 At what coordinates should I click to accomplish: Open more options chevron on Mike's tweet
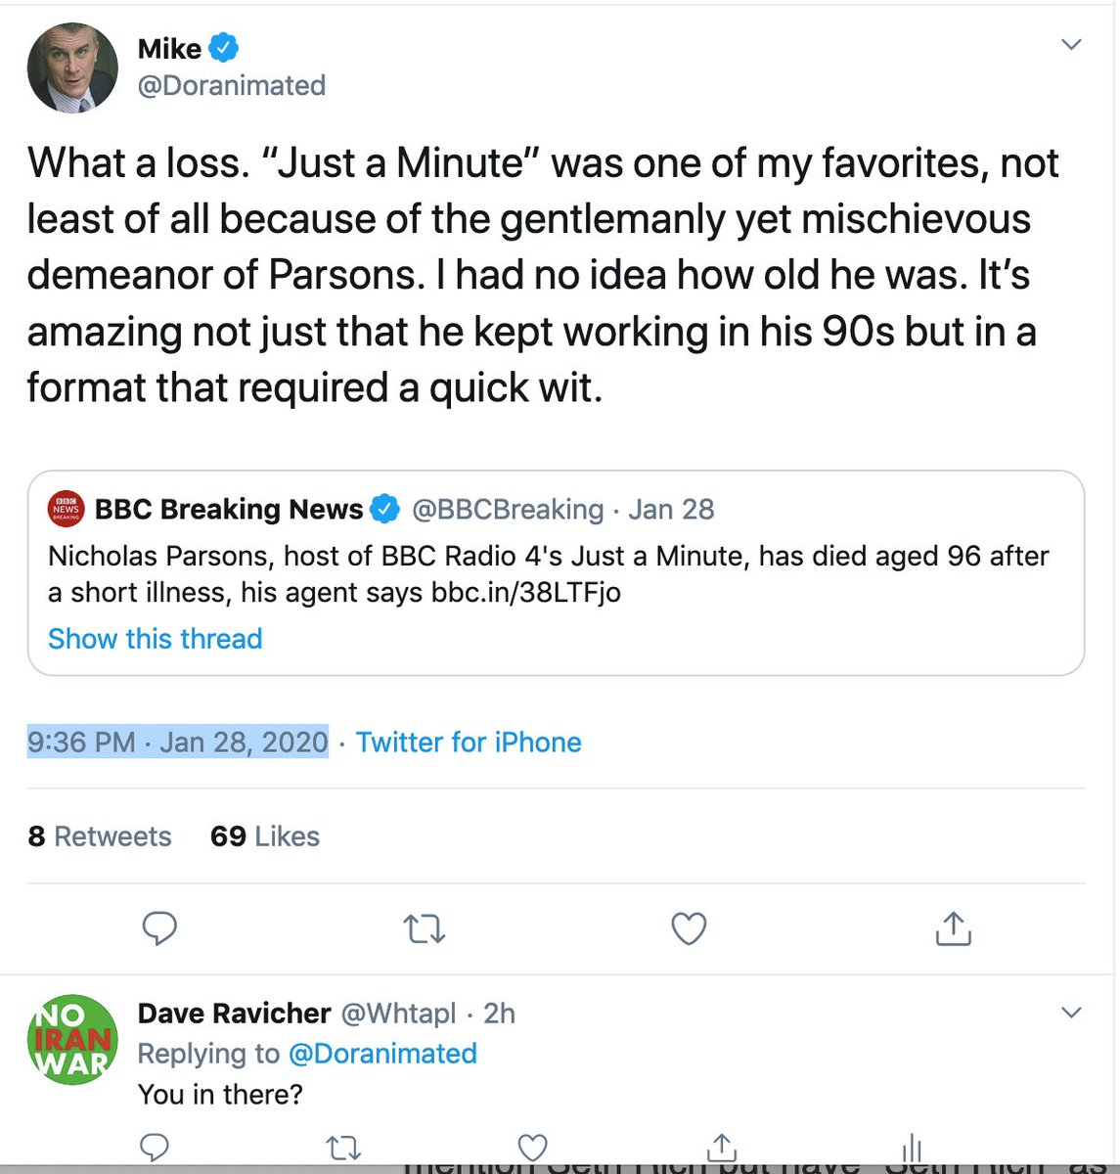point(1071,44)
